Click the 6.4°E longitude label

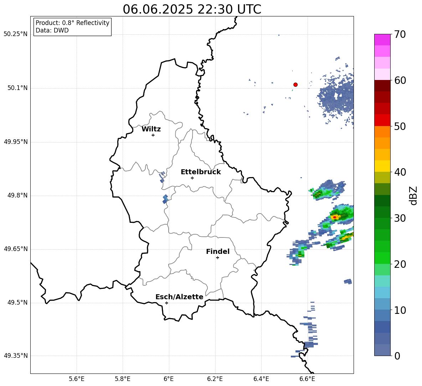261,379
